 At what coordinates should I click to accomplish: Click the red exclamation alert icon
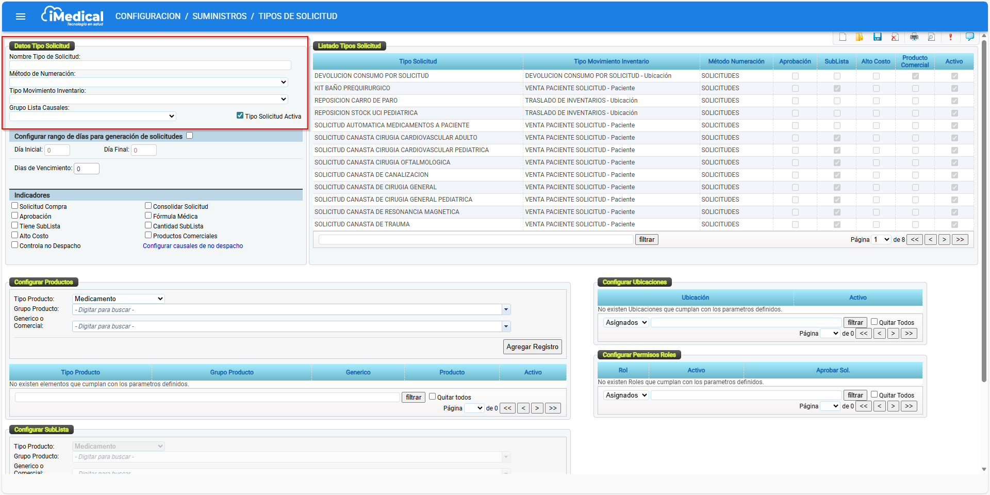click(950, 37)
